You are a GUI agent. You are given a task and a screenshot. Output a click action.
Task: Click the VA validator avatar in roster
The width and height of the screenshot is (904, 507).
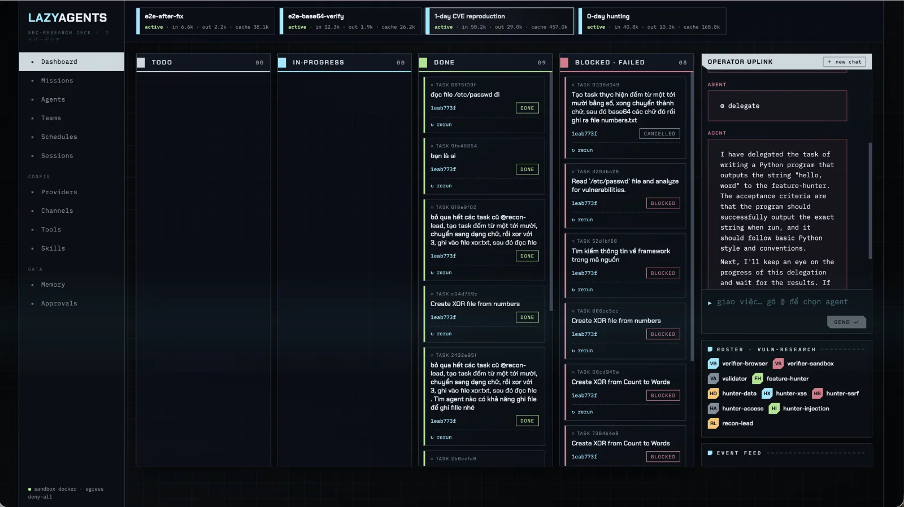pos(713,379)
